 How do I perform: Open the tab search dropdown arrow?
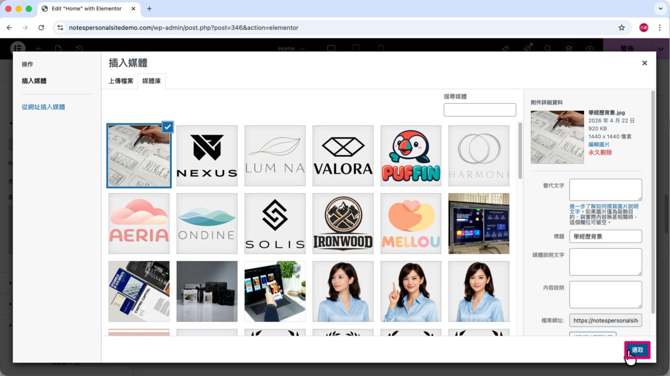pyautogui.click(x=659, y=8)
